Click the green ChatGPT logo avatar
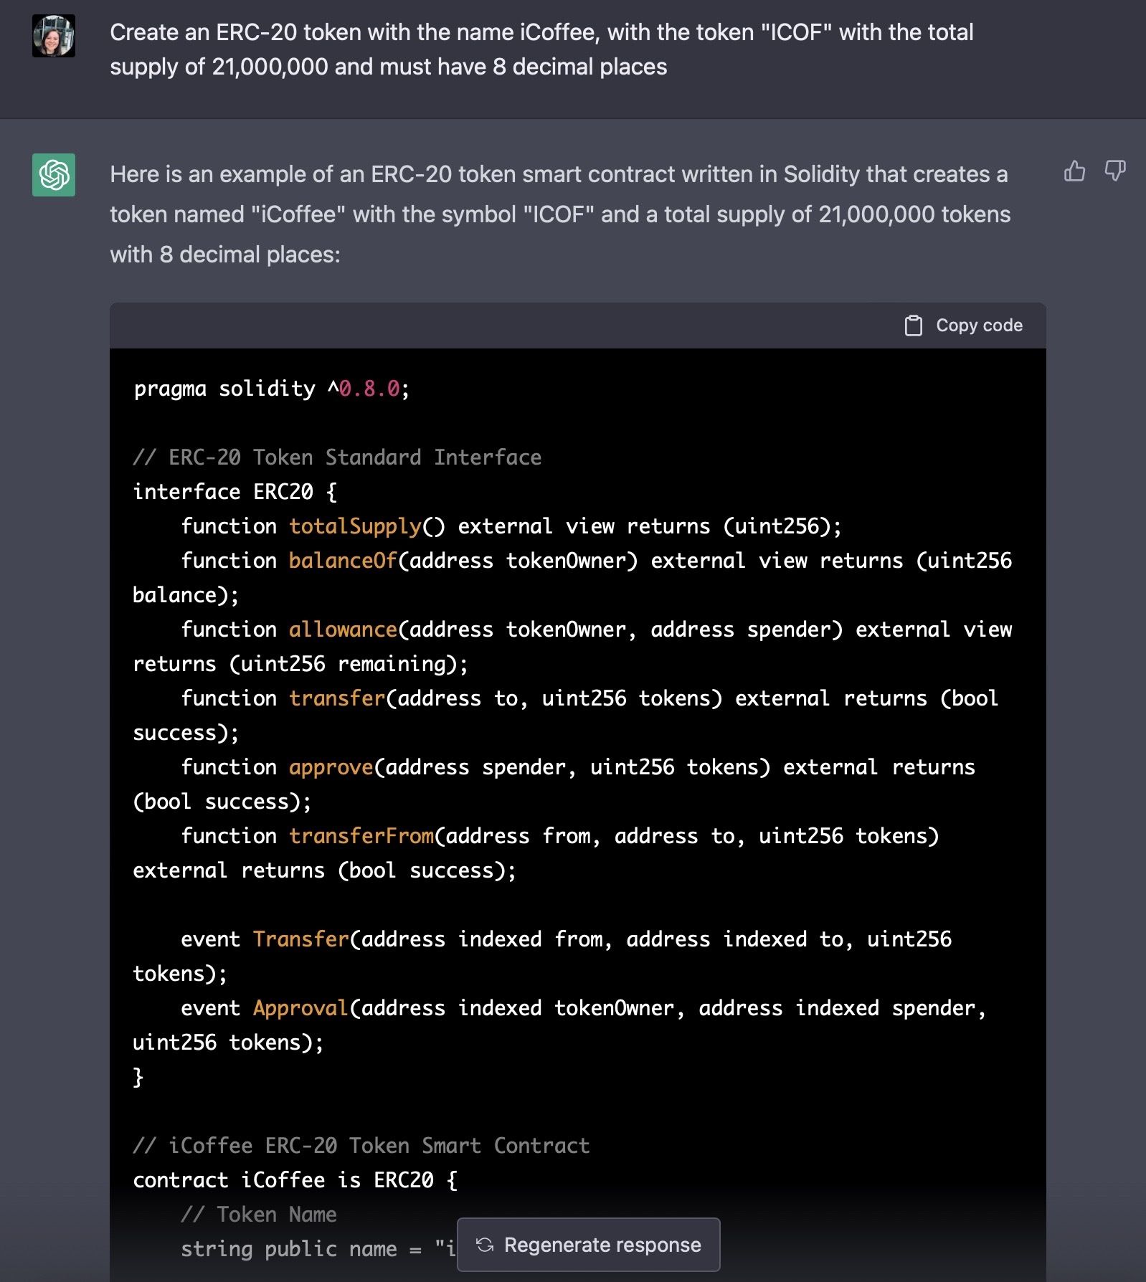The height and width of the screenshot is (1282, 1146). click(x=54, y=175)
